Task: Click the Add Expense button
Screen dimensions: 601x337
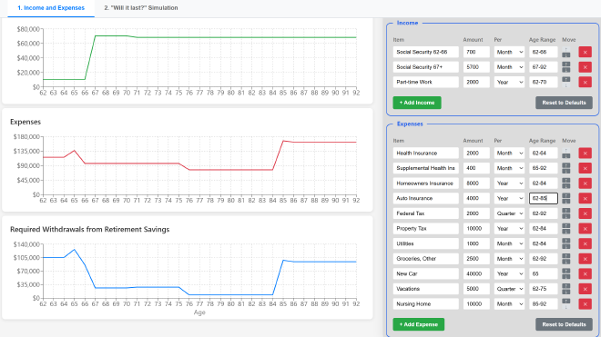Action: tap(419, 324)
